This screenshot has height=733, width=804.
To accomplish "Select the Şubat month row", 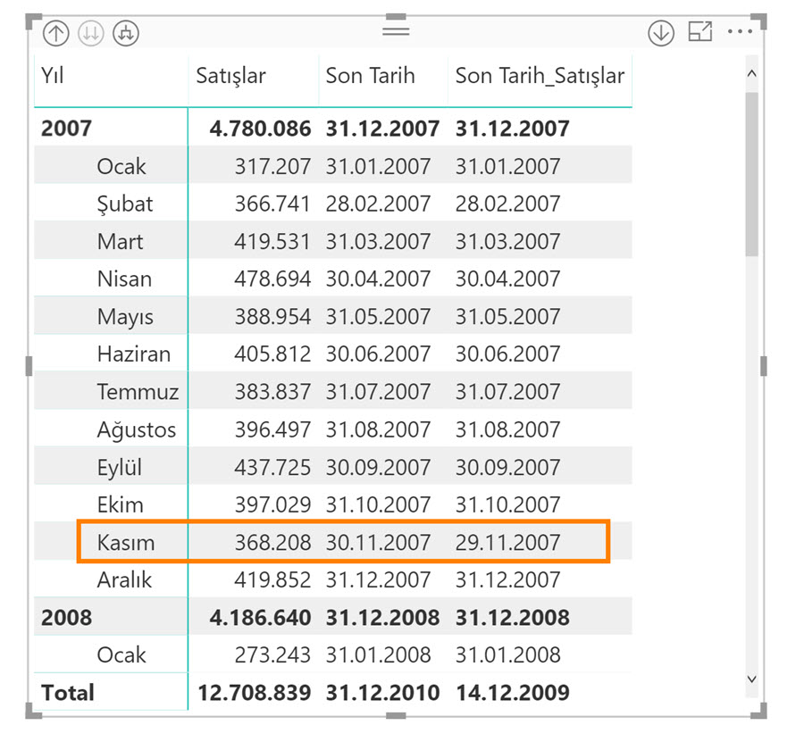I will click(333, 204).
